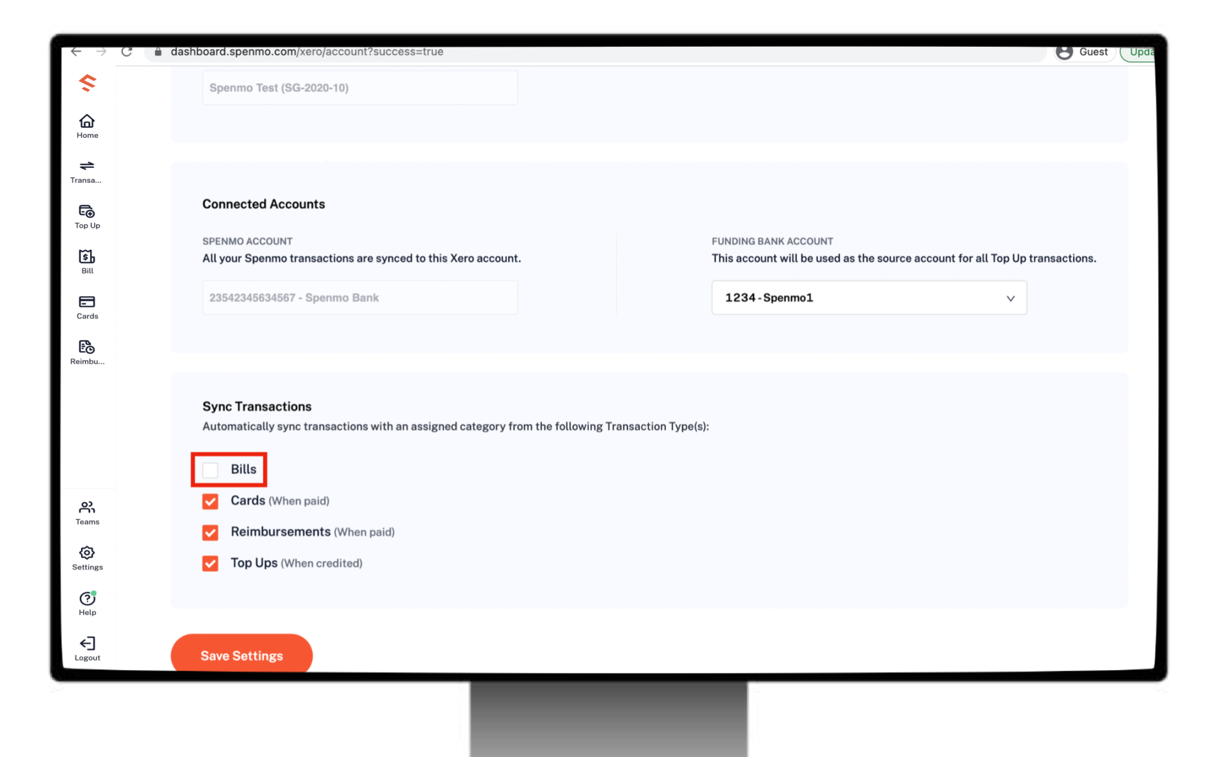This screenshot has width=1205, height=757.
Task: Open the Guest profile avatar
Action: (1064, 52)
